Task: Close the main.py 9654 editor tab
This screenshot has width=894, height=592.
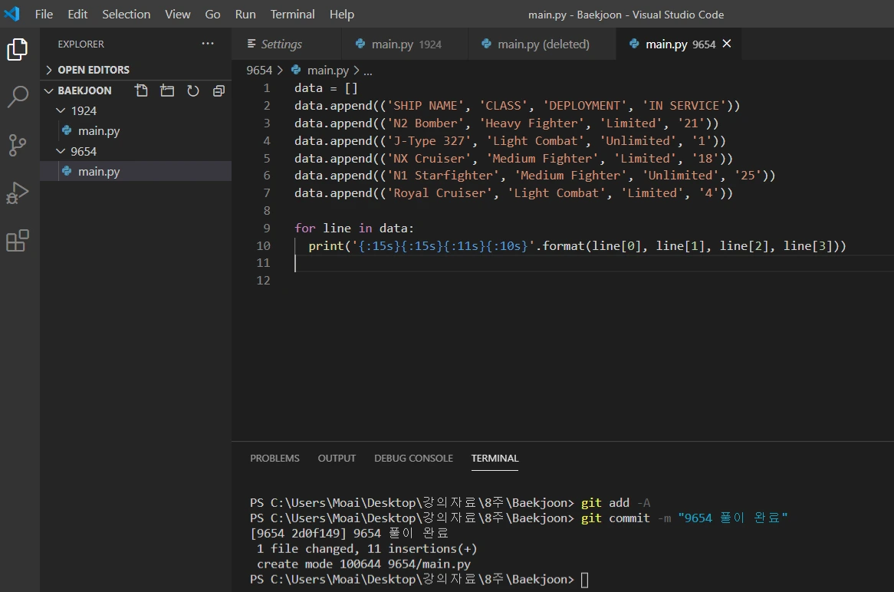Action: (x=727, y=44)
